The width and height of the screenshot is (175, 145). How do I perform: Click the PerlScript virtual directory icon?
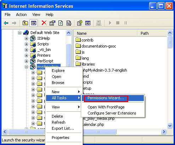tap(33, 61)
